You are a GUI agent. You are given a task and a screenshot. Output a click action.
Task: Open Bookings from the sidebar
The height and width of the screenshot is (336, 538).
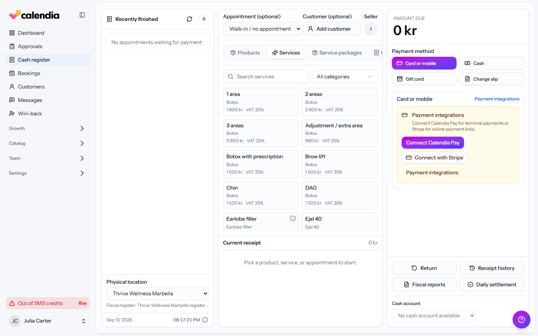[48, 73]
